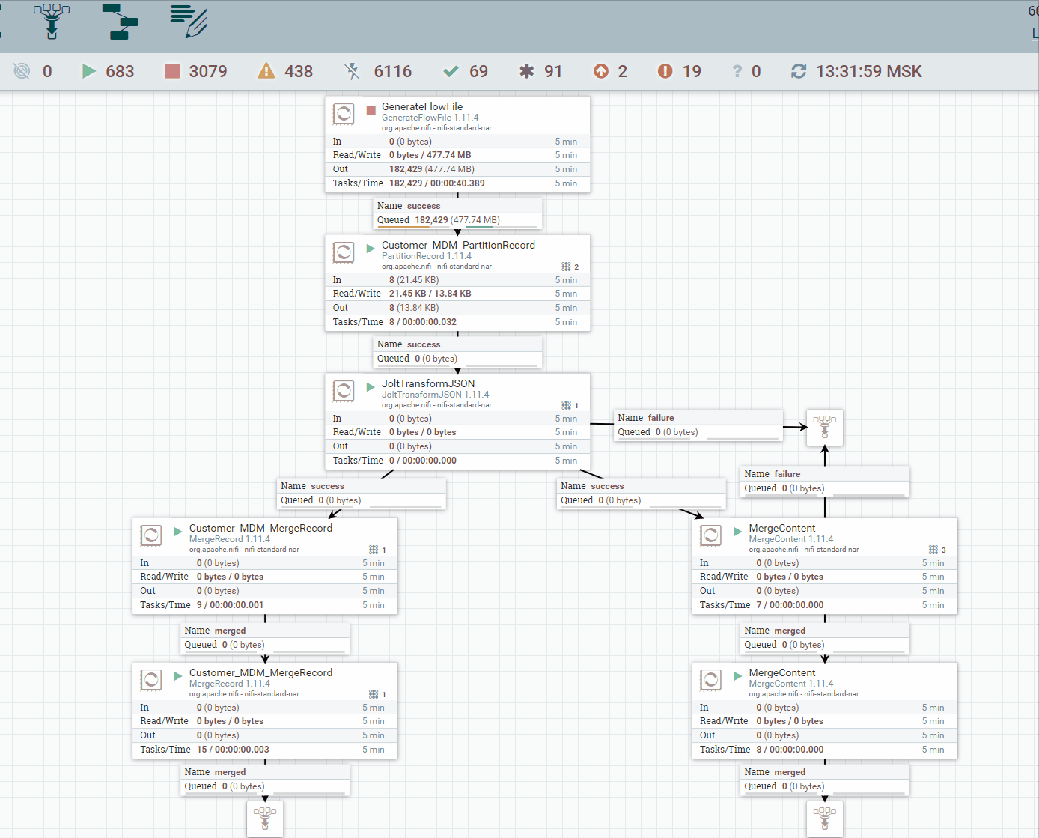
Task: Select the bottom Customer_MDM_MergeRecord processor
Action: tap(265, 711)
